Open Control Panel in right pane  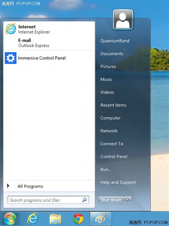114,157
